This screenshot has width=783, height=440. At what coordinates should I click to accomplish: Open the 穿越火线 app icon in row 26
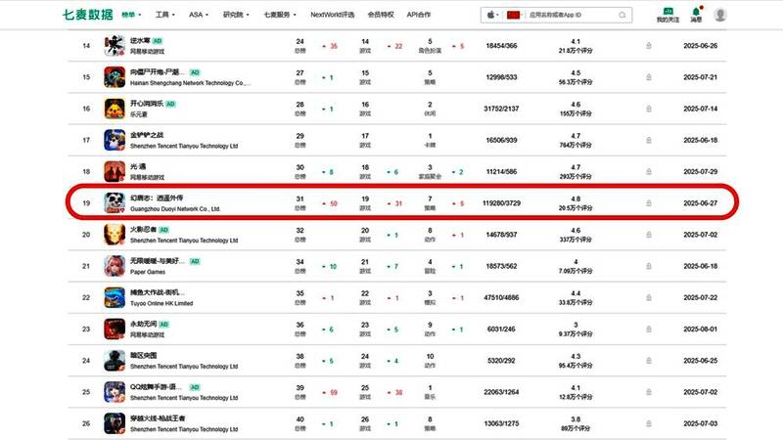[x=115, y=423]
